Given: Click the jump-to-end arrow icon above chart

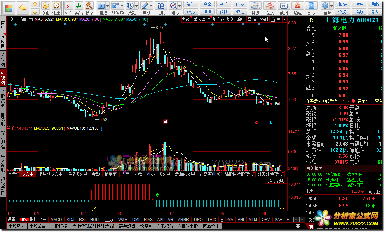Looking at the screenshot, I should click(279, 19).
